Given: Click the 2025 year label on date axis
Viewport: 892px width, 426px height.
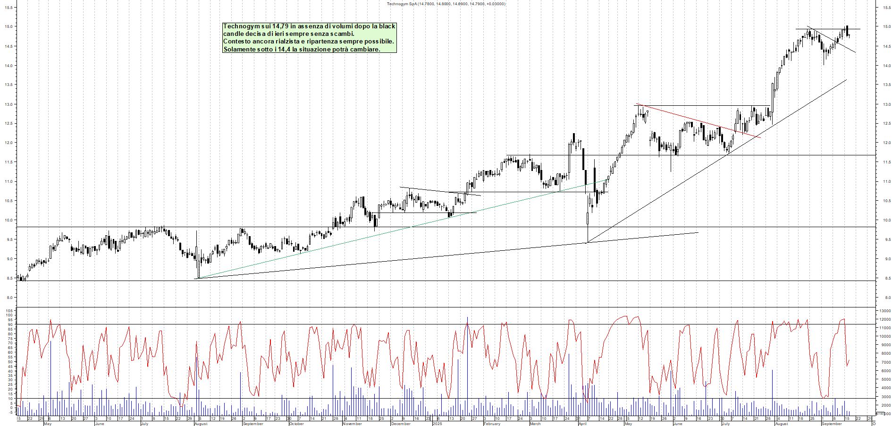Looking at the screenshot, I should click(438, 424).
